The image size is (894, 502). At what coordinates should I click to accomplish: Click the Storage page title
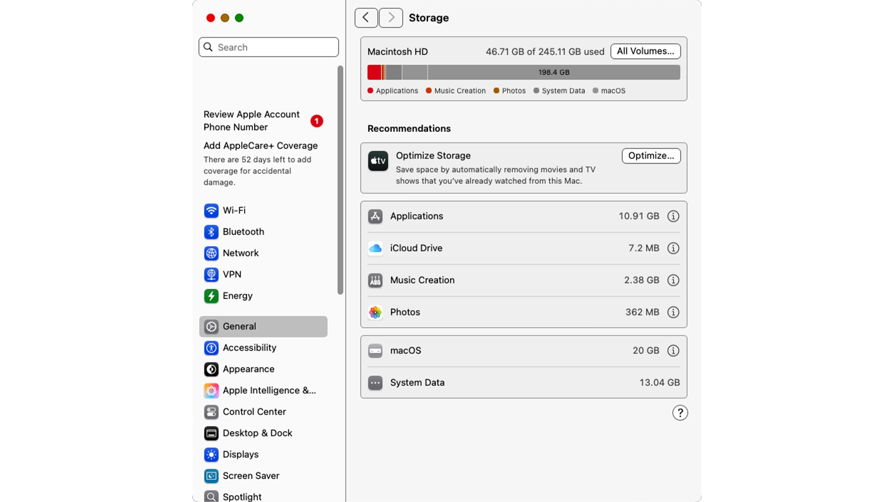(x=428, y=18)
